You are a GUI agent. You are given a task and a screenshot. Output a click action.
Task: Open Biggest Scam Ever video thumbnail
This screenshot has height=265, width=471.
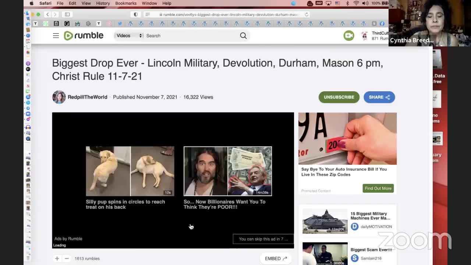coord(325,254)
